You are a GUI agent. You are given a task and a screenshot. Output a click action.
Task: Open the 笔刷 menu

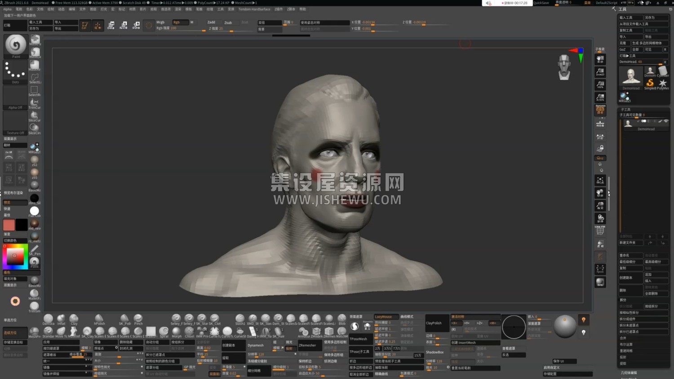19,9
